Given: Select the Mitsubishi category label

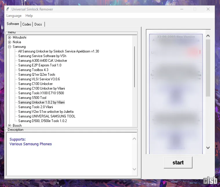Looking at the screenshot, I should tap(19, 37).
